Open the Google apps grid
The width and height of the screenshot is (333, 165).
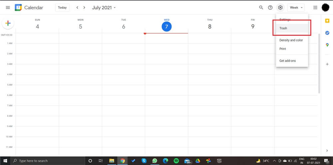click(315, 8)
